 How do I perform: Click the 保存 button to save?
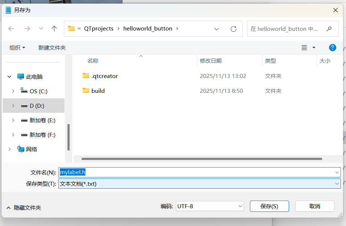point(269,206)
